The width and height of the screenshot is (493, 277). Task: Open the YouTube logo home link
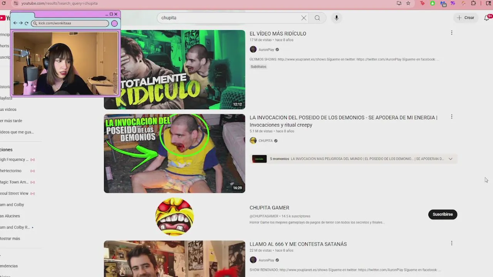click(x=5, y=18)
